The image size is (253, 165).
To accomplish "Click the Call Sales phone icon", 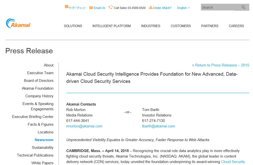I will click(111, 7).
